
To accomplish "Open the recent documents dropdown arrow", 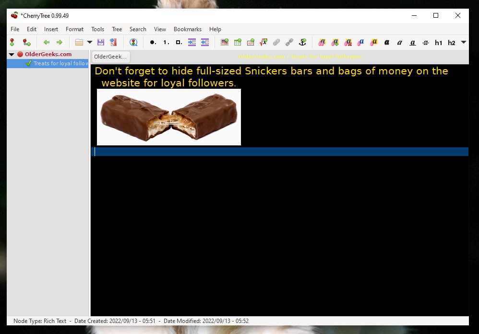I will [90, 42].
